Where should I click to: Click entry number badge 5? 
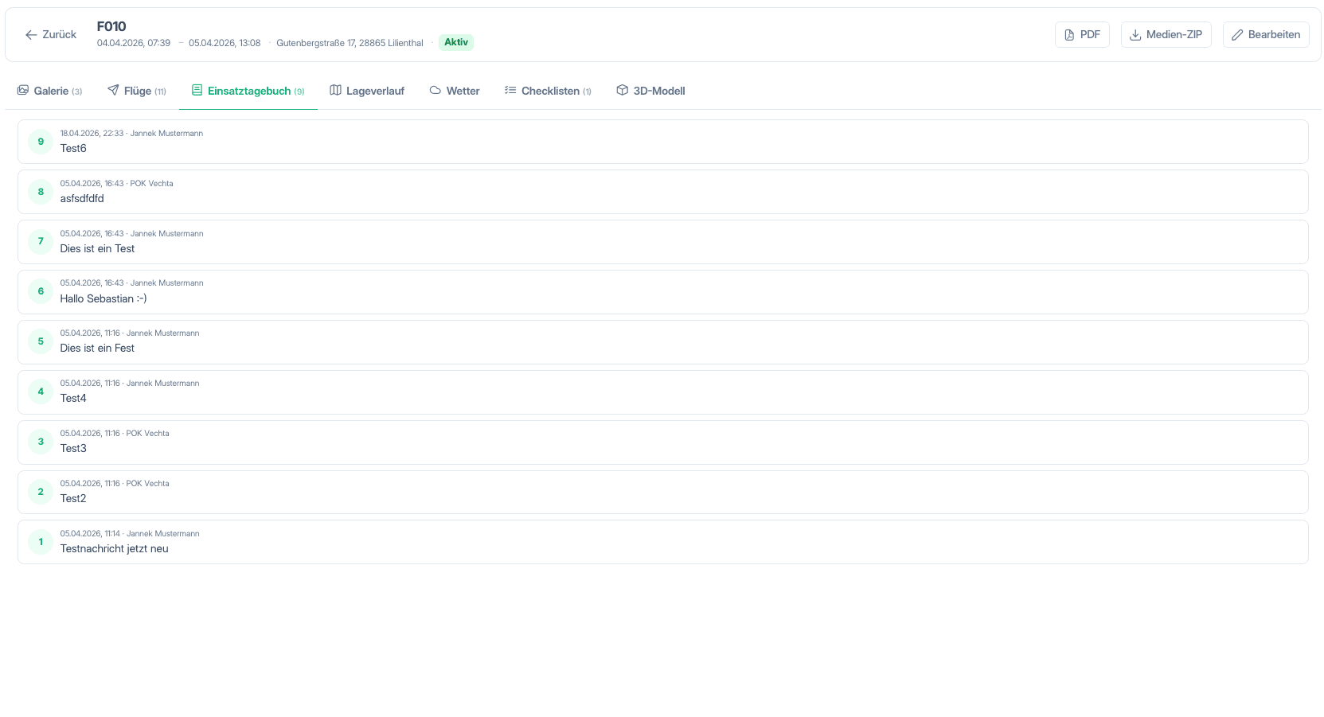(x=41, y=341)
